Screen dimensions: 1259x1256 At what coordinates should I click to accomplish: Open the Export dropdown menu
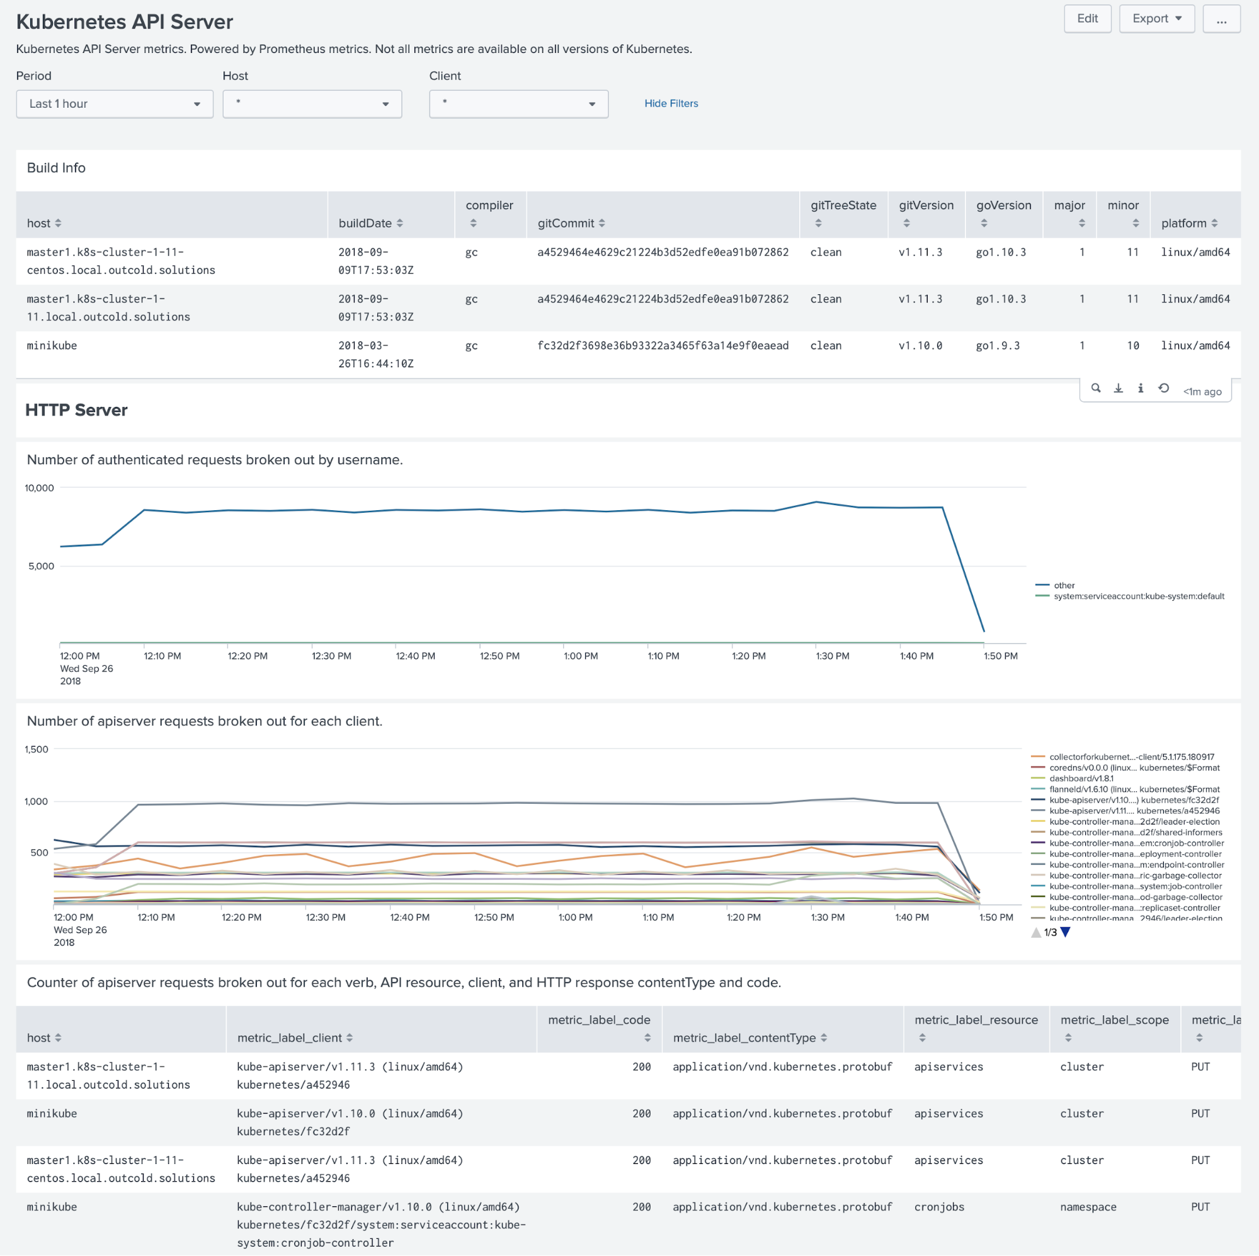click(x=1157, y=19)
